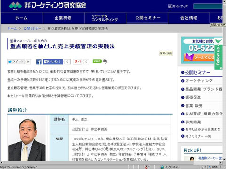Screen dimensions: 226x169
Task: Click the orange メールでのお問い合わせ mail button
Action: pos(199,57)
